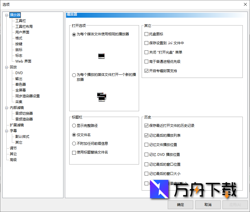Enable 记忆文件播放位置
This screenshot has height=212, width=250.
146,144
